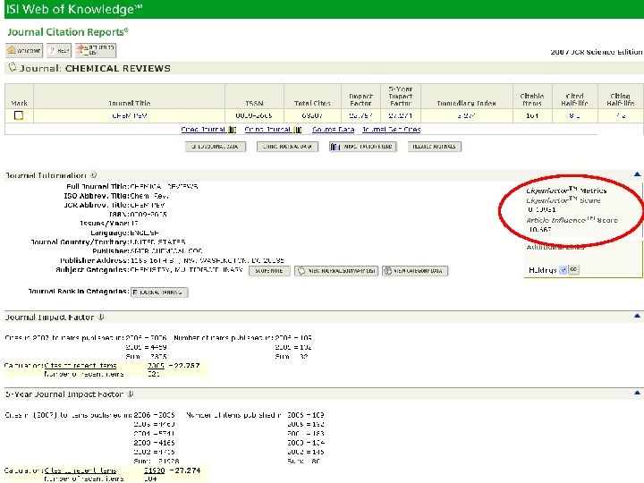Click the Eigenfactor Metrics heading
644x483 pixels.
(566, 191)
